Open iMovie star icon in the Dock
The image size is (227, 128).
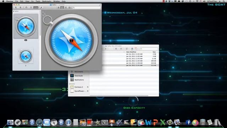[x=97, y=123]
